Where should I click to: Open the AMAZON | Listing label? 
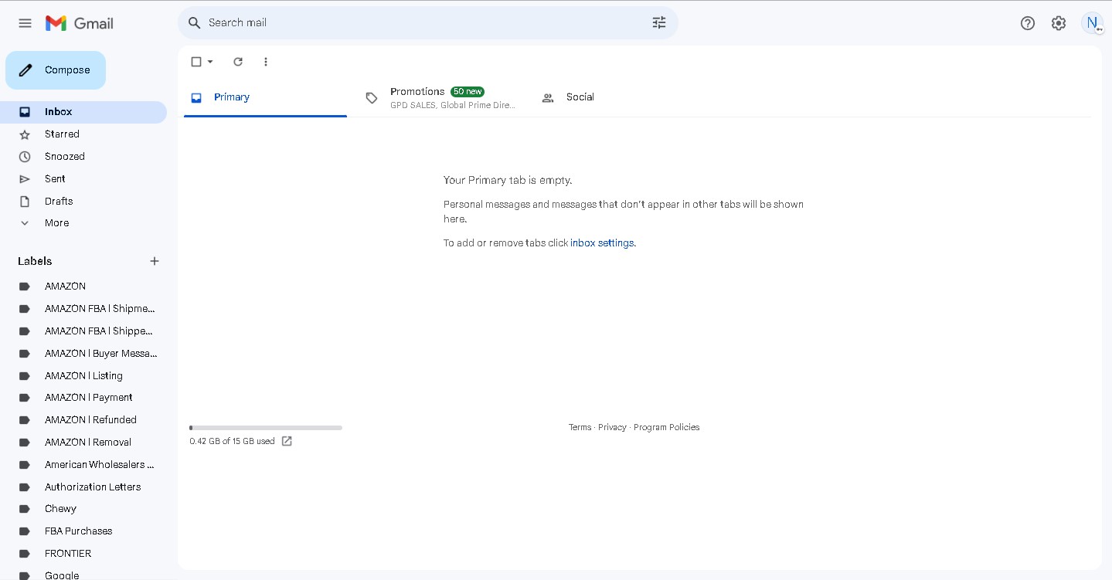point(83,376)
